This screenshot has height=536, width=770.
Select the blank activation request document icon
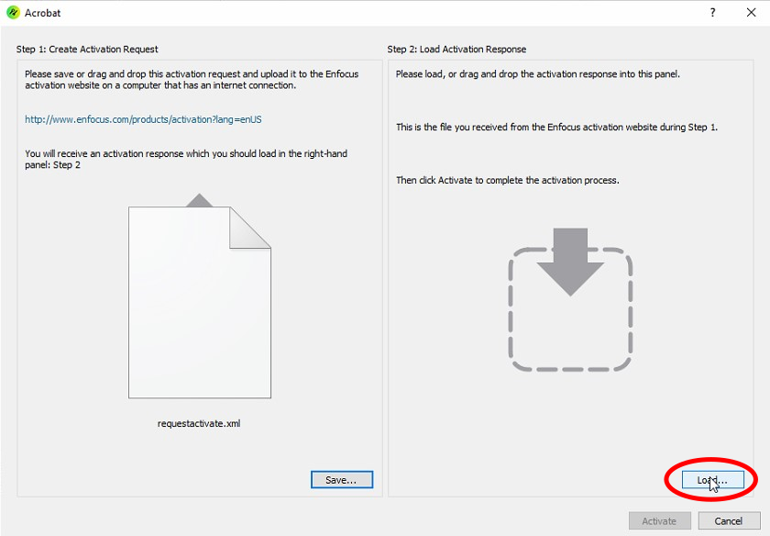point(199,303)
